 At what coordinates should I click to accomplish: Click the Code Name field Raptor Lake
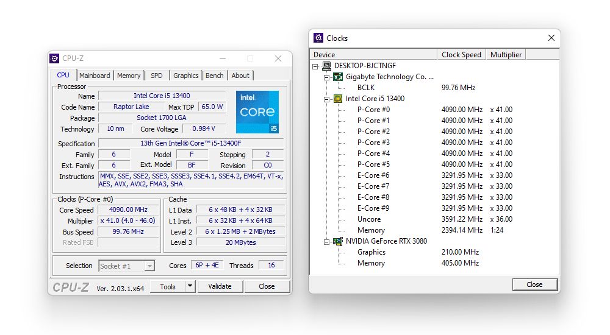tap(131, 107)
